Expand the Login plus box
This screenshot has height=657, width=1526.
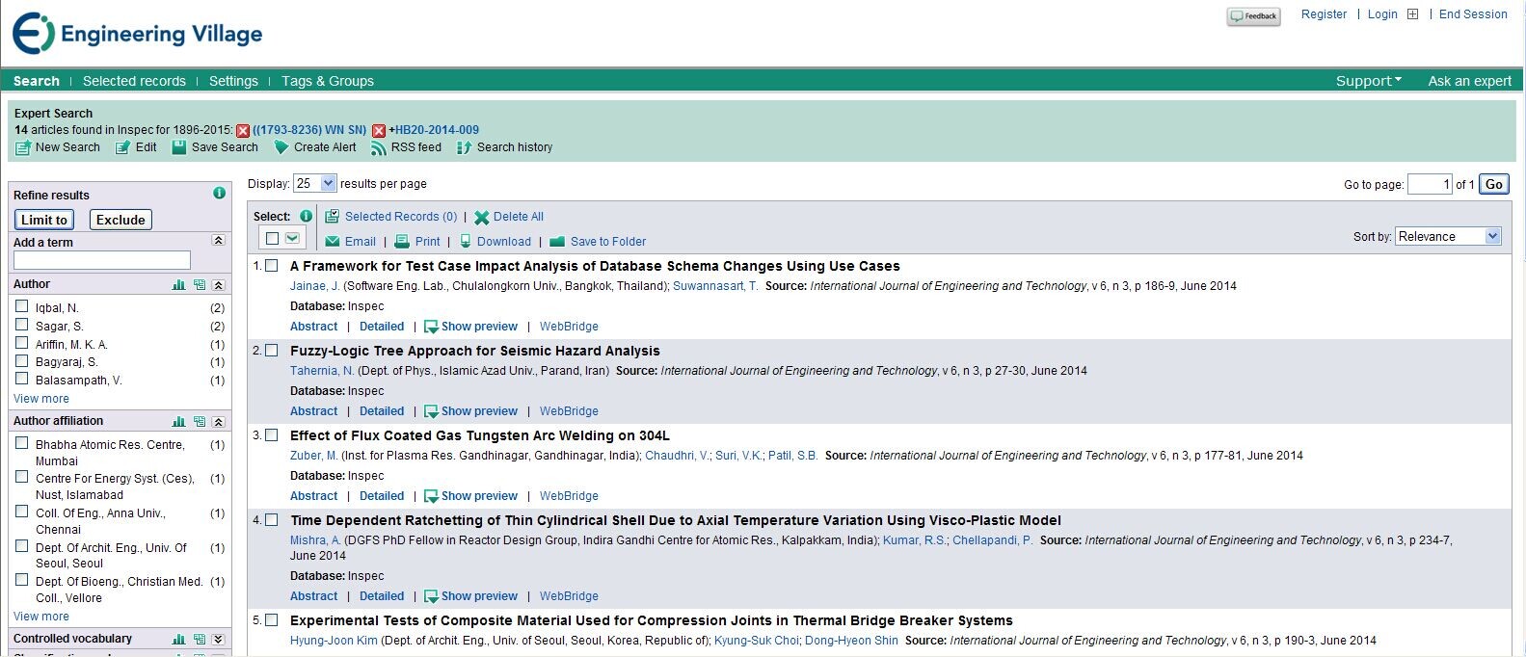click(x=1413, y=14)
